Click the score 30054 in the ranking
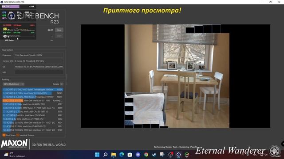This screenshot has width=284, height=159. 59,89
